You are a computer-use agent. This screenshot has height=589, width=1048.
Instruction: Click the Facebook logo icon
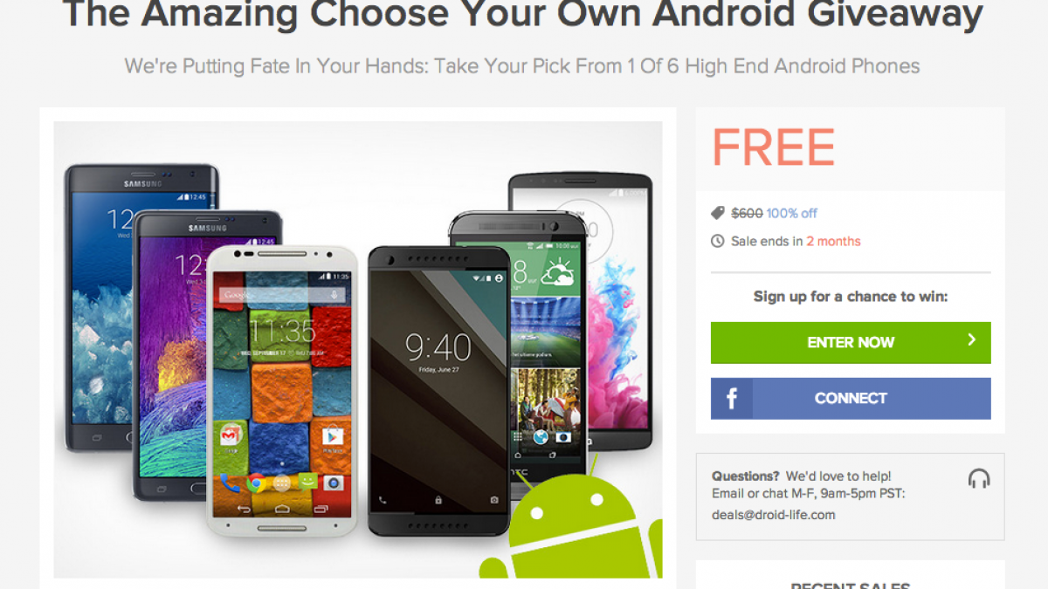[732, 399]
